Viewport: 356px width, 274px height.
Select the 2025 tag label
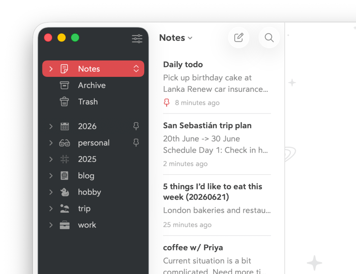point(87,159)
